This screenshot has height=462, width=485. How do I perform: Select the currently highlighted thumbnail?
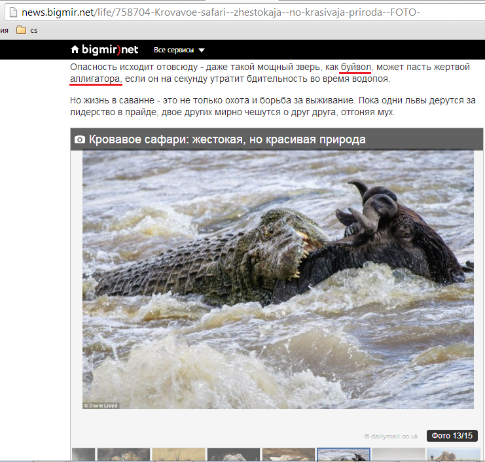click(x=343, y=455)
